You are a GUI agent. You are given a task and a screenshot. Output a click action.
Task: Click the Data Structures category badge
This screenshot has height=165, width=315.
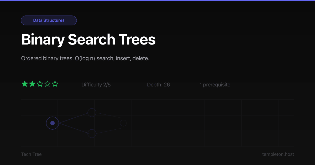click(49, 20)
